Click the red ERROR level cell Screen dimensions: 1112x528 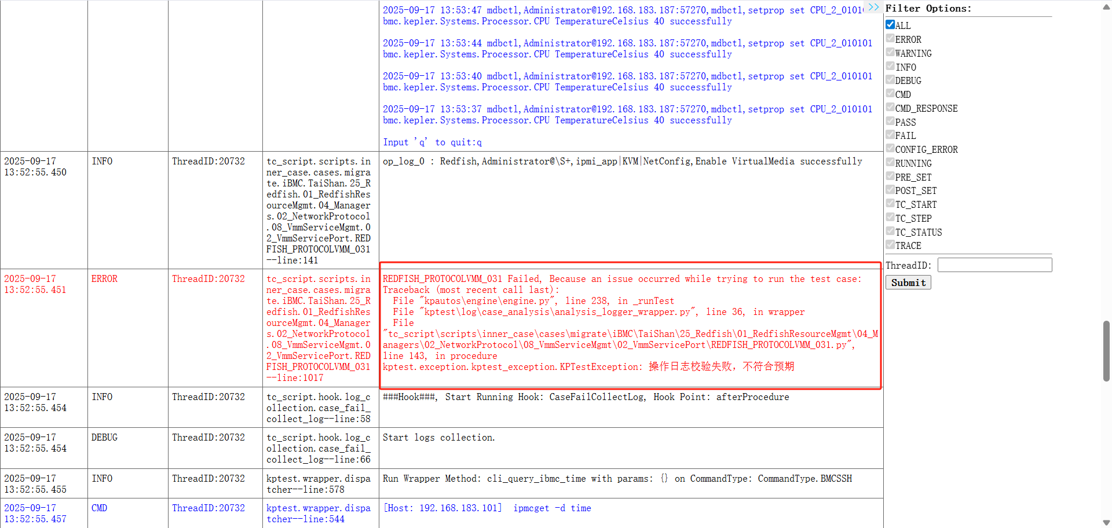(x=104, y=279)
